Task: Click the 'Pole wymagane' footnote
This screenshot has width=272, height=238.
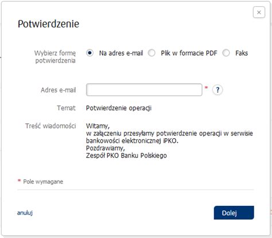Action: tap(43, 181)
